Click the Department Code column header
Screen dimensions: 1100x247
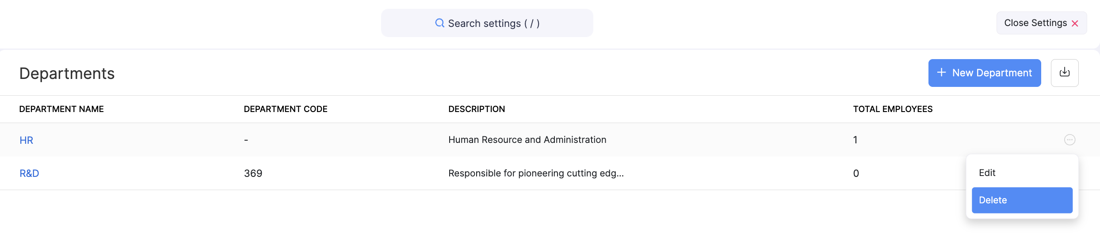pos(286,109)
